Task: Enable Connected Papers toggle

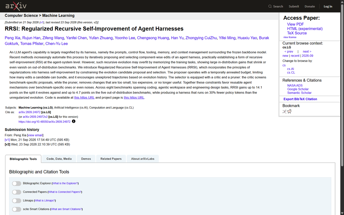Action: click(x=17, y=192)
